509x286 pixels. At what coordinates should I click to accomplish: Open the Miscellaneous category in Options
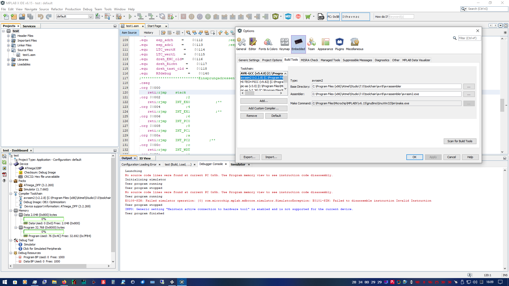click(x=355, y=44)
